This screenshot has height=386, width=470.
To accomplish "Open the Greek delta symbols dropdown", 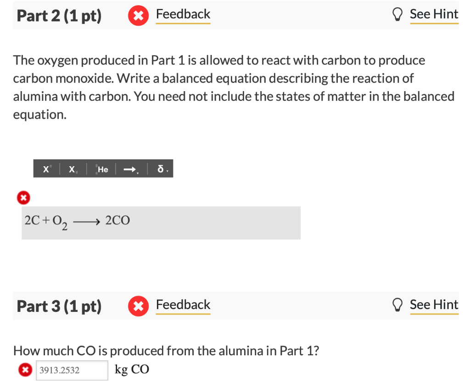I will [161, 169].
